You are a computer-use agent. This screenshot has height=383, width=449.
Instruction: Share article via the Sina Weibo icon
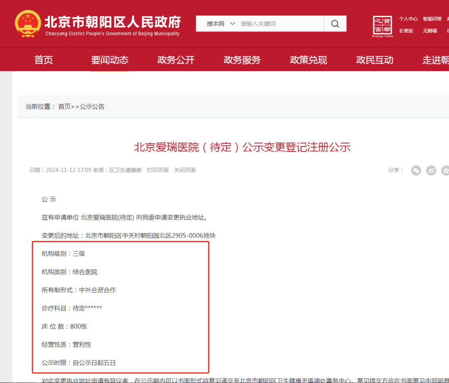pos(431,170)
